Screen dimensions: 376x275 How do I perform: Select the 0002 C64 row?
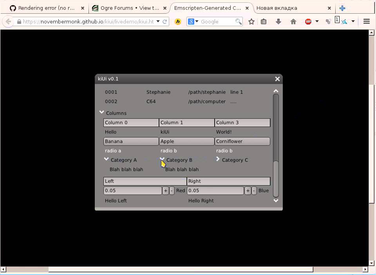click(187, 102)
